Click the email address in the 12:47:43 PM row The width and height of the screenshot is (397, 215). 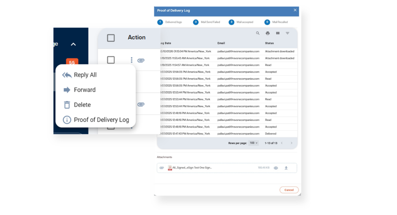click(x=238, y=134)
